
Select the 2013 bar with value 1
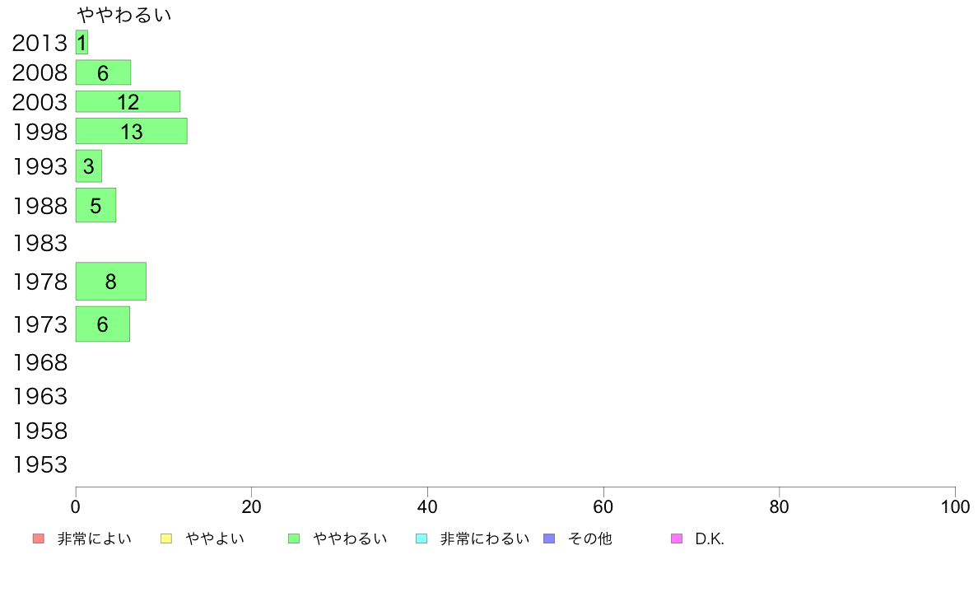[81, 43]
